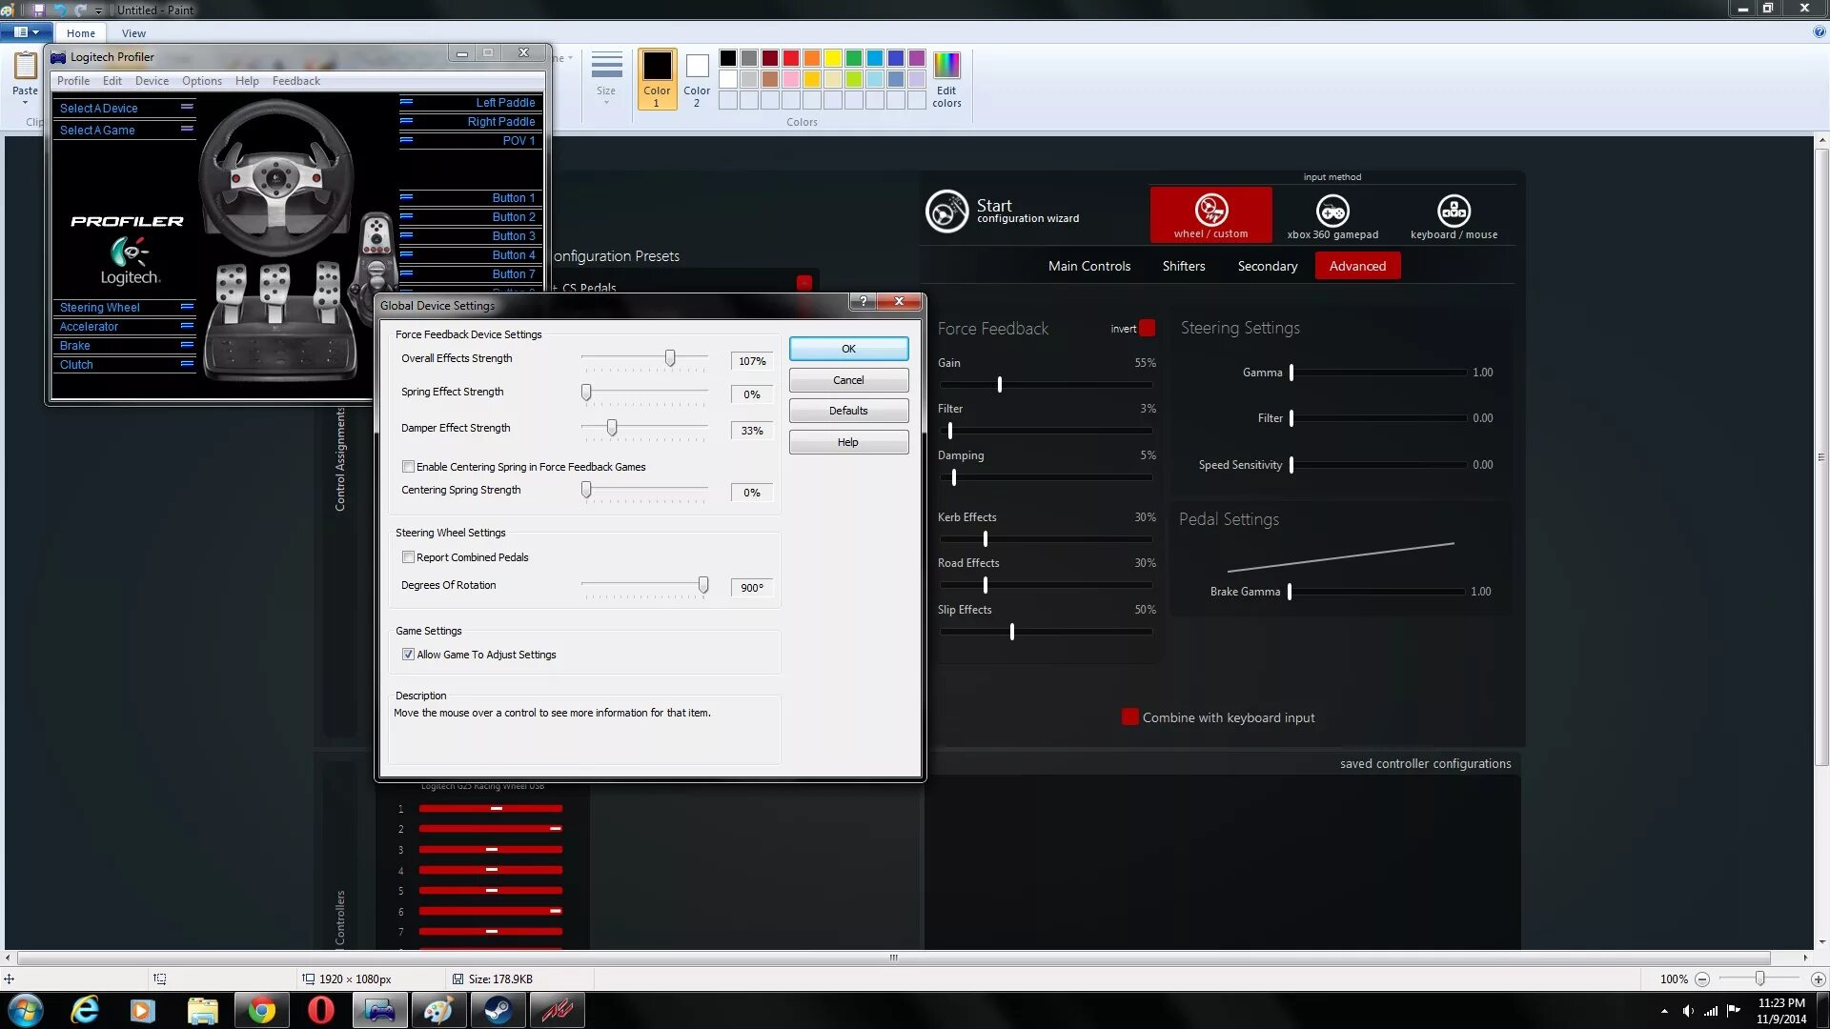Image resolution: width=1830 pixels, height=1029 pixels.
Task: Click the Degrees Of Rotation value field
Action: tap(751, 588)
